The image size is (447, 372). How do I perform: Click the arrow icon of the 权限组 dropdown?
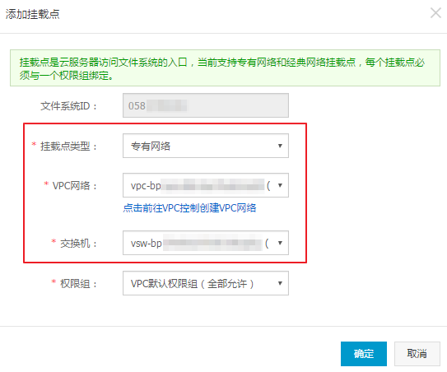[x=280, y=283]
